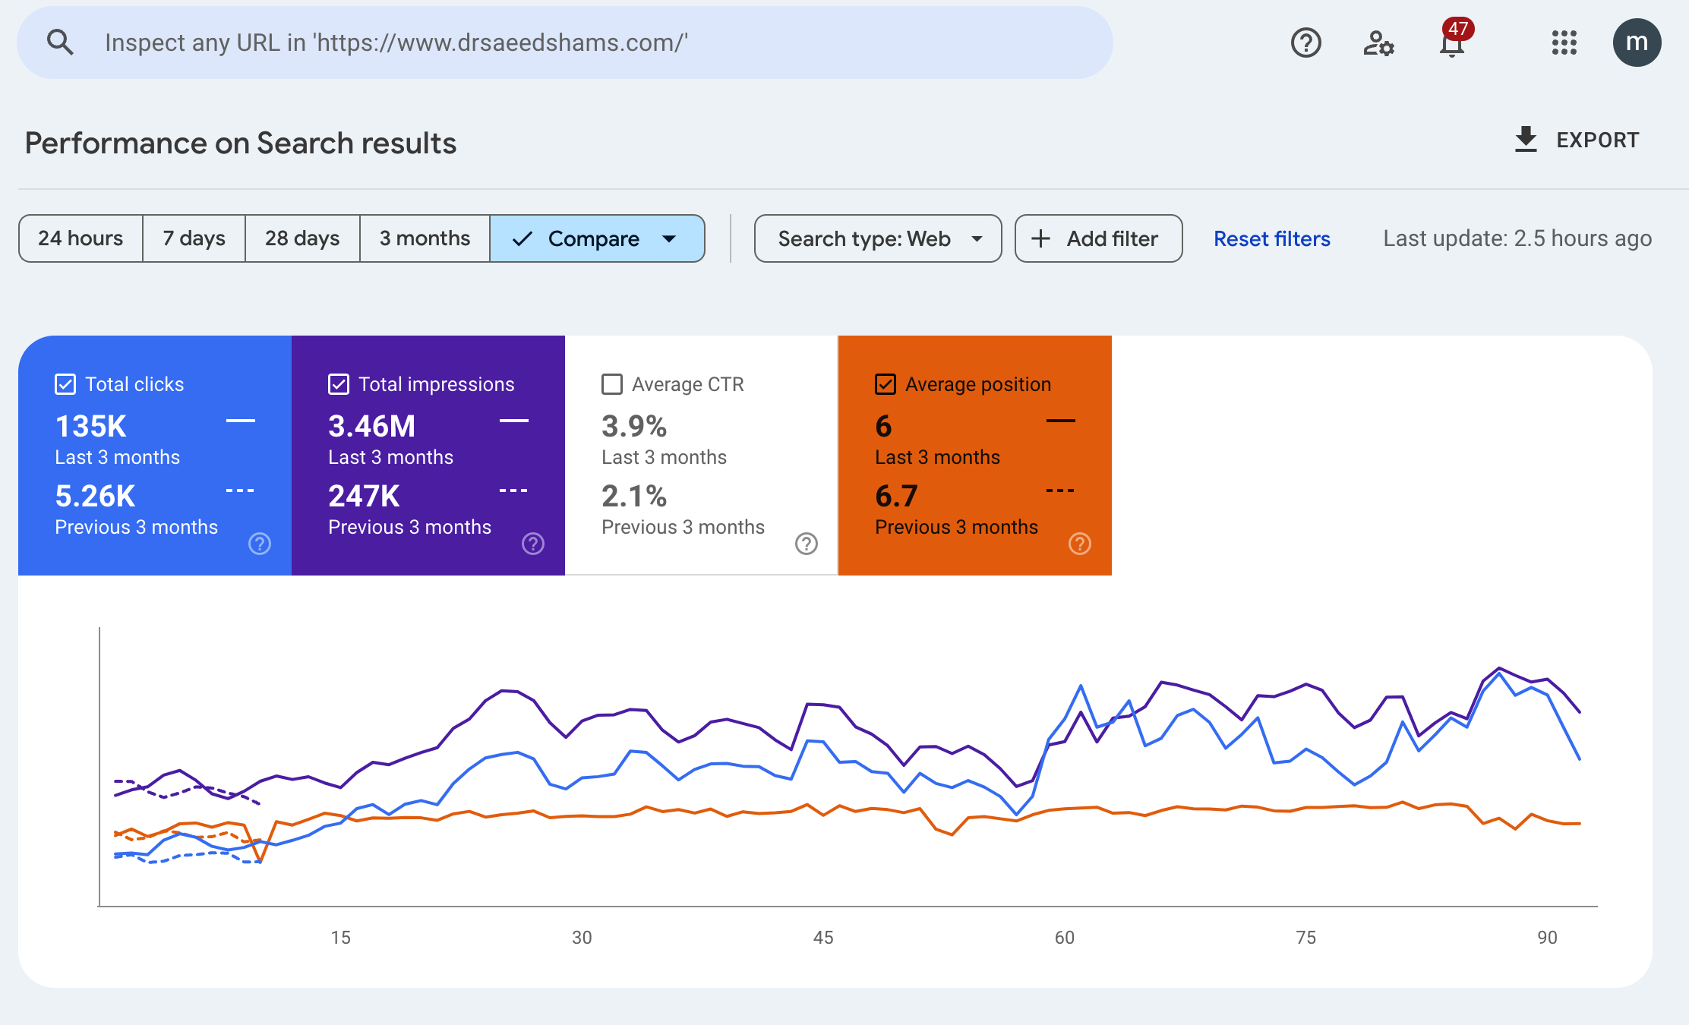This screenshot has width=1689, height=1025.
Task: Click help icon in Average position card
Action: coord(1079,544)
